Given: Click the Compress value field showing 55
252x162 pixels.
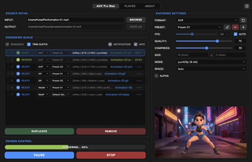Looking at the screenshot, I should (240, 48).
